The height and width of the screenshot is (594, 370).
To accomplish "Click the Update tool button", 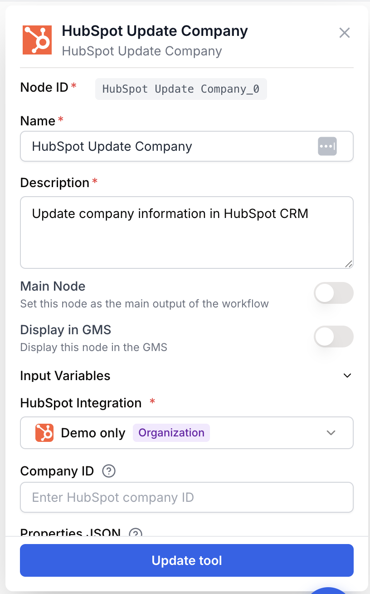I will pyautogui.click(x=187, y=560).
